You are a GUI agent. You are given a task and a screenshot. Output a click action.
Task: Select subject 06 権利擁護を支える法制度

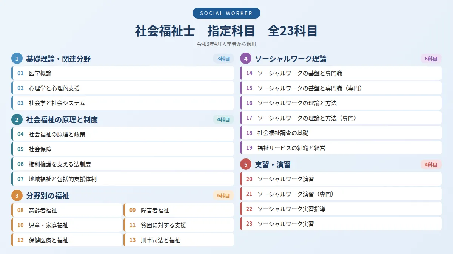click(x=123, y=164)
